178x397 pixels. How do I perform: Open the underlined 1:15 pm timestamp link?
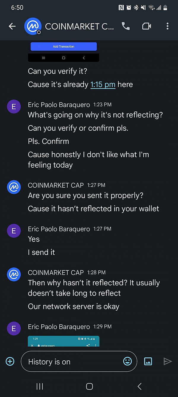103,84
